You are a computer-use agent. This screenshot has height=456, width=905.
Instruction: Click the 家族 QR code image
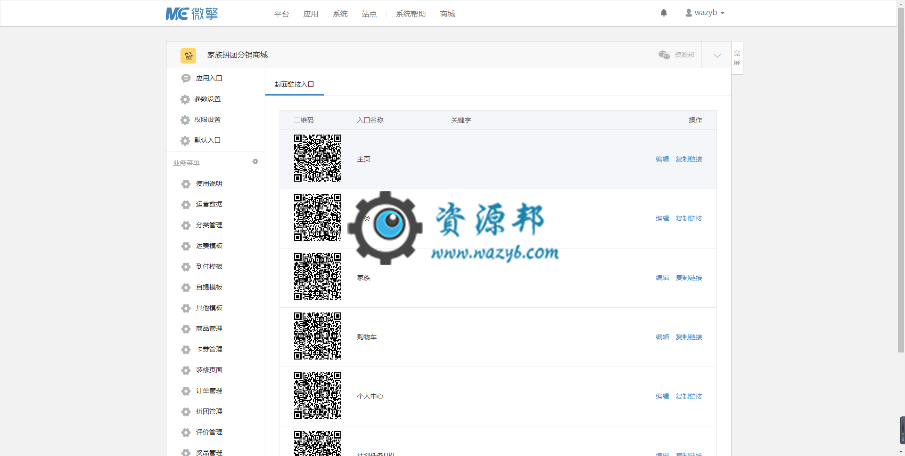tap(318, 277)
